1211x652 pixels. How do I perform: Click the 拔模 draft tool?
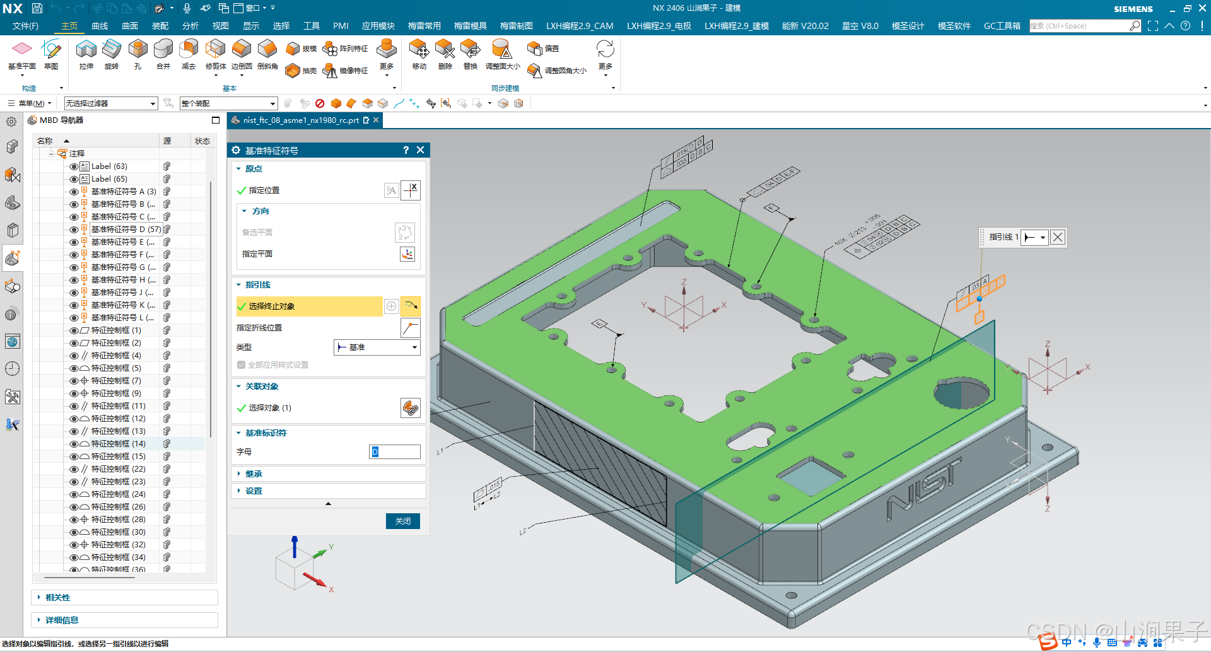point(301,49)
